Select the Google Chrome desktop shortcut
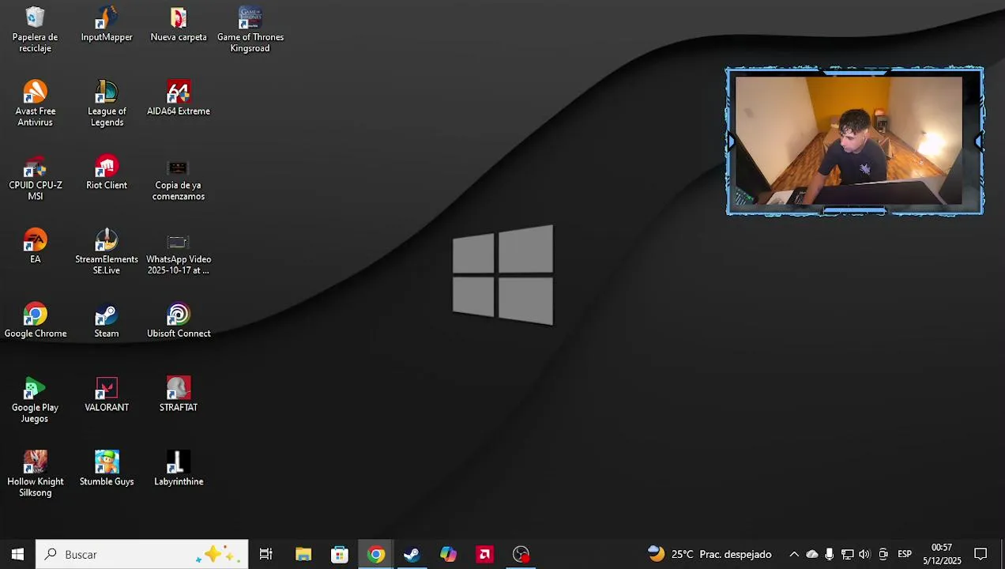Image resolution: width=1005 pixels, height=569 pixels. (35, 320)
